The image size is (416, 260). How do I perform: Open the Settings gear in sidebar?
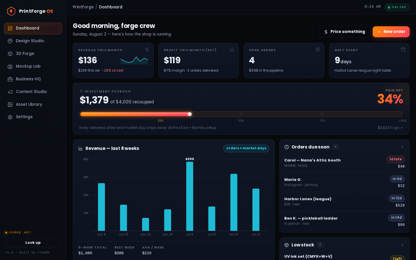pyautogui.click(x=10, y=117)
